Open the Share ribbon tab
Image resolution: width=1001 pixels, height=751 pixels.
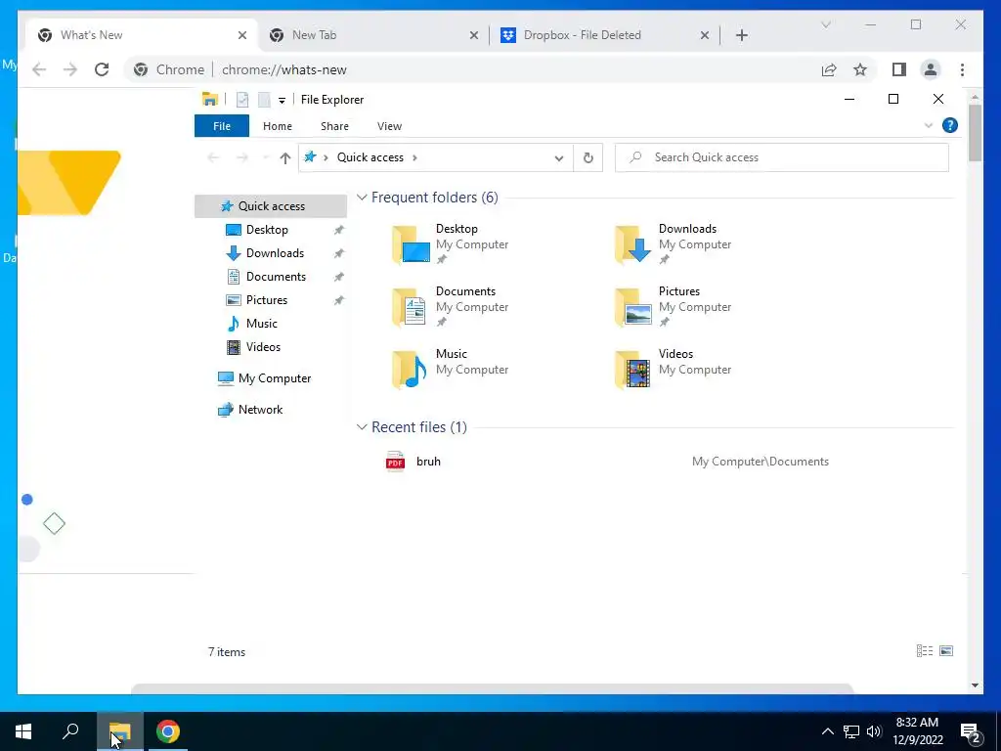coord(334,126)
